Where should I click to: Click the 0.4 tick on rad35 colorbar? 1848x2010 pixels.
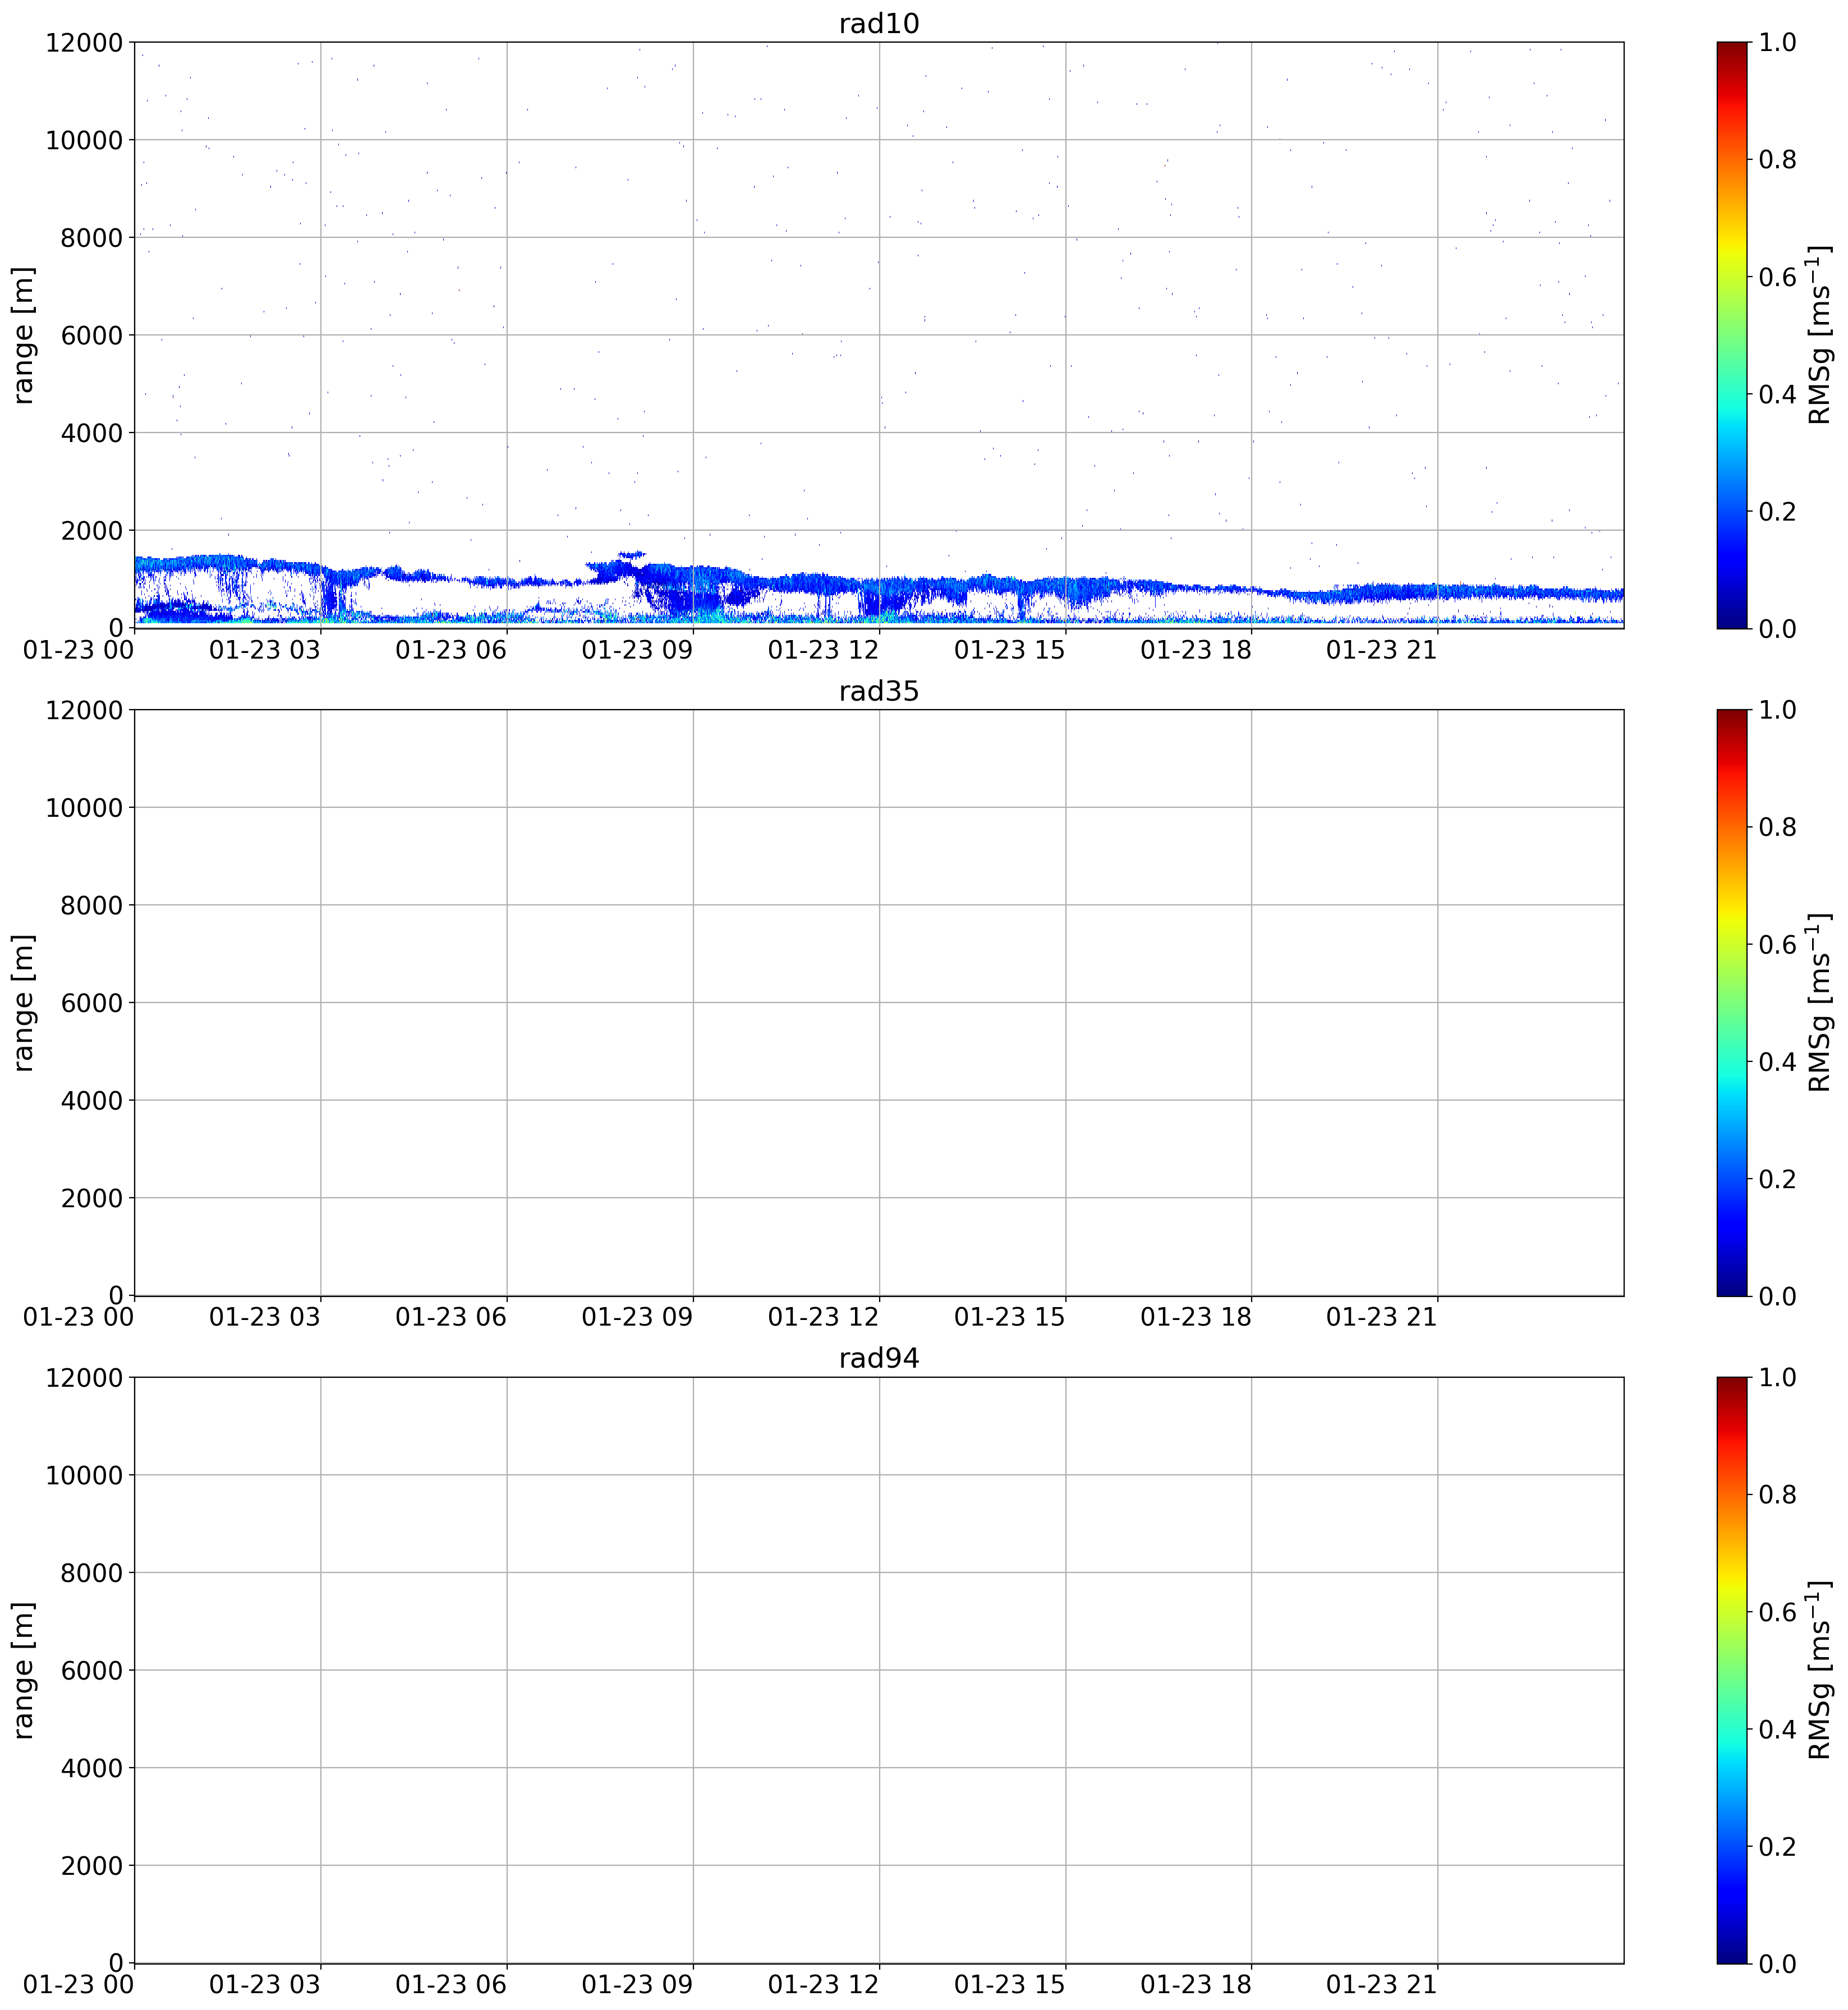pyautogui.click(x=1777, y=1061)
